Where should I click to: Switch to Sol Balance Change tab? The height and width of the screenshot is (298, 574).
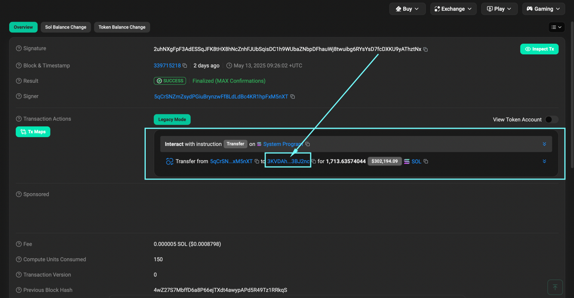65,27
